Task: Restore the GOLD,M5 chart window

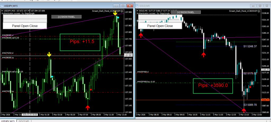Action: (x=260, y=6)
